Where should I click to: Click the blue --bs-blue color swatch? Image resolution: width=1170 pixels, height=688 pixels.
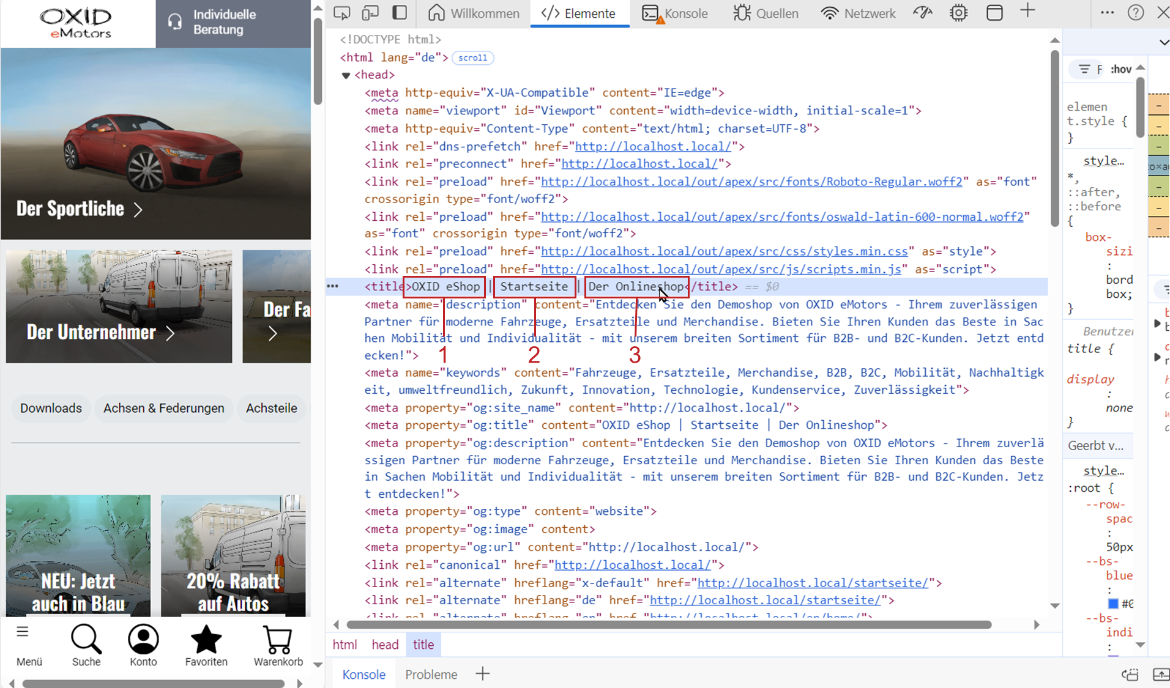1114,604
